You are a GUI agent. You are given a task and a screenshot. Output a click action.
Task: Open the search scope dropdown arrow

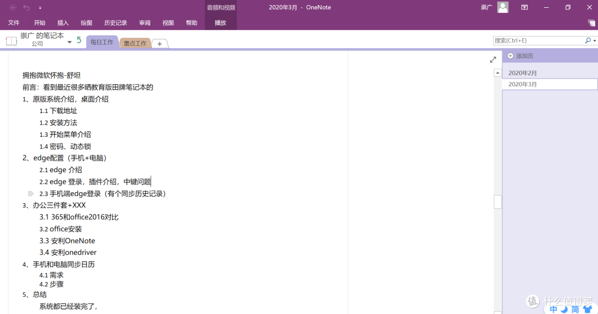coord(595,41)
